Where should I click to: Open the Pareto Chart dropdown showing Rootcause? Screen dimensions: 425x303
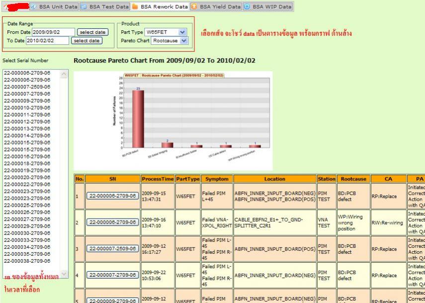tap(169, 41)
